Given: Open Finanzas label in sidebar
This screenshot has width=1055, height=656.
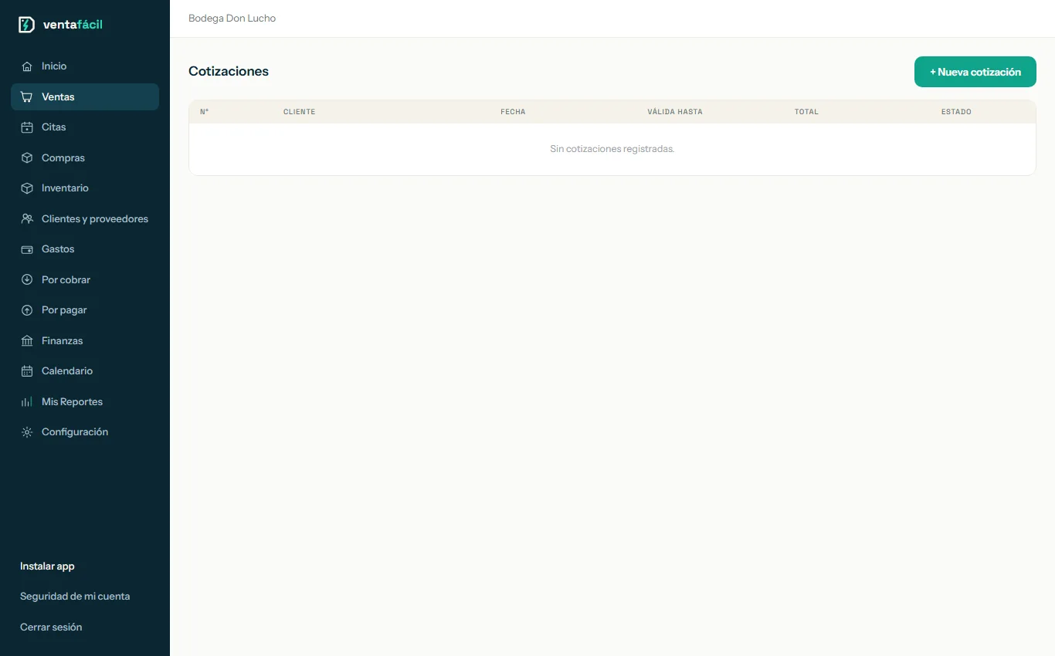Looking at the screenshot, I should click(x=62, y=341).
